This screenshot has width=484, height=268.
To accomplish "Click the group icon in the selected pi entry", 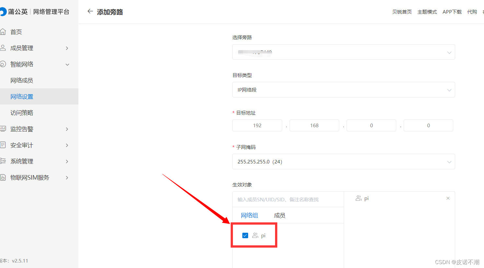I will pos(359,198).
